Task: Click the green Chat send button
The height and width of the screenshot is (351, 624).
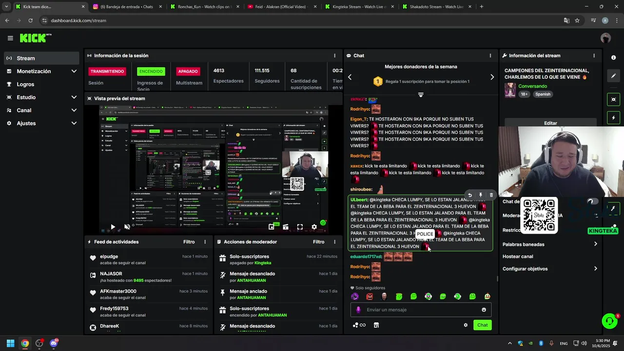Action: pyautogui.click(x=482, y=325)
